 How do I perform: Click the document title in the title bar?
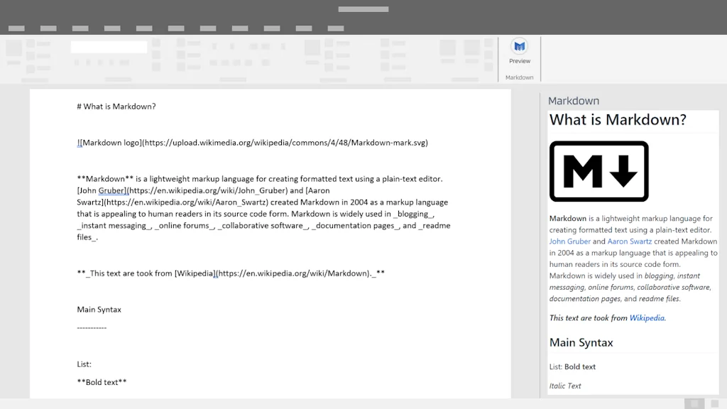tap(363, 9)
